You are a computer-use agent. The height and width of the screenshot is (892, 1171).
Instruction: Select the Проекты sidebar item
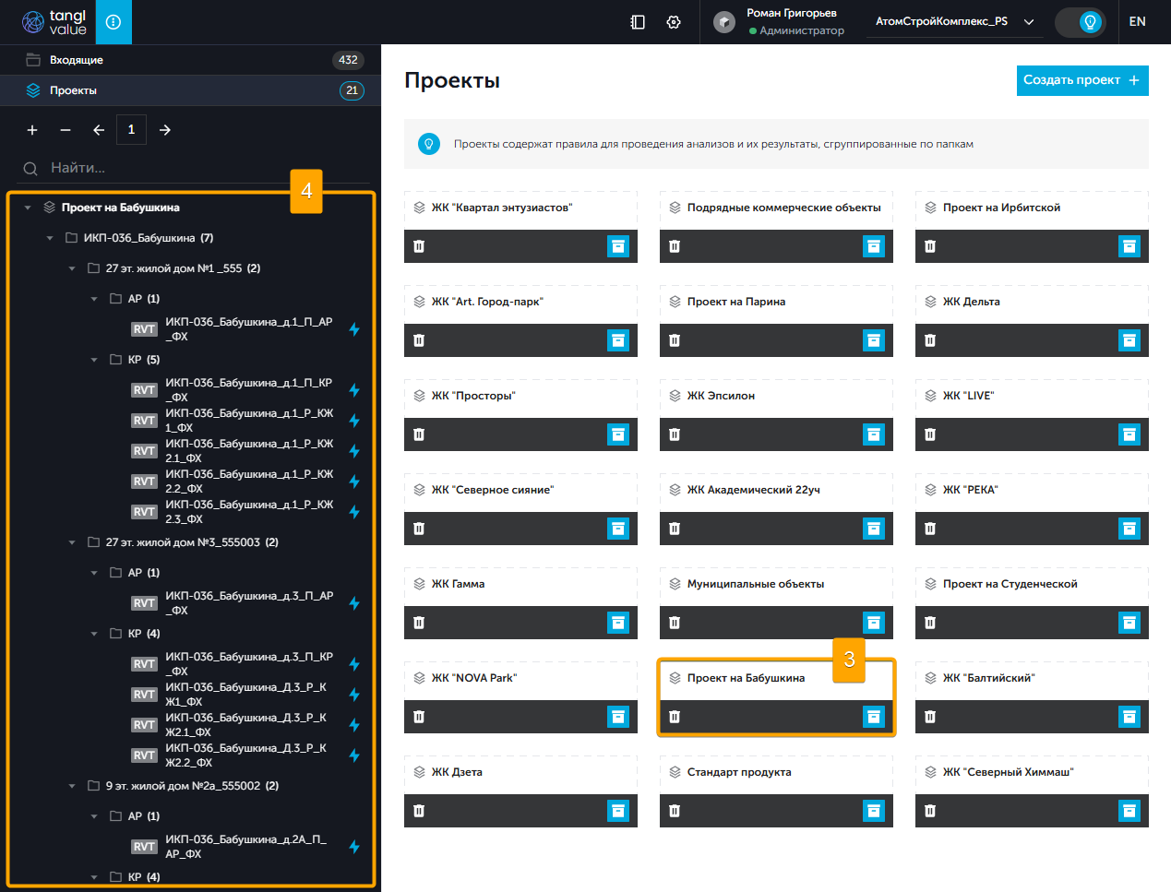tap(74, 90)
